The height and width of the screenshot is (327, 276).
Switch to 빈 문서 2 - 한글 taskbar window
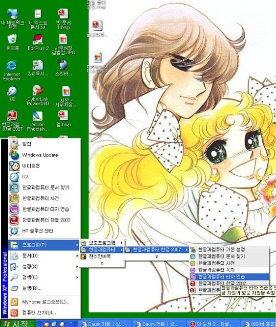pyautogui.click(x=214, y=324)
